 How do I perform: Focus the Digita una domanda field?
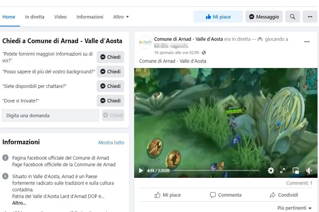click(51, 115)
